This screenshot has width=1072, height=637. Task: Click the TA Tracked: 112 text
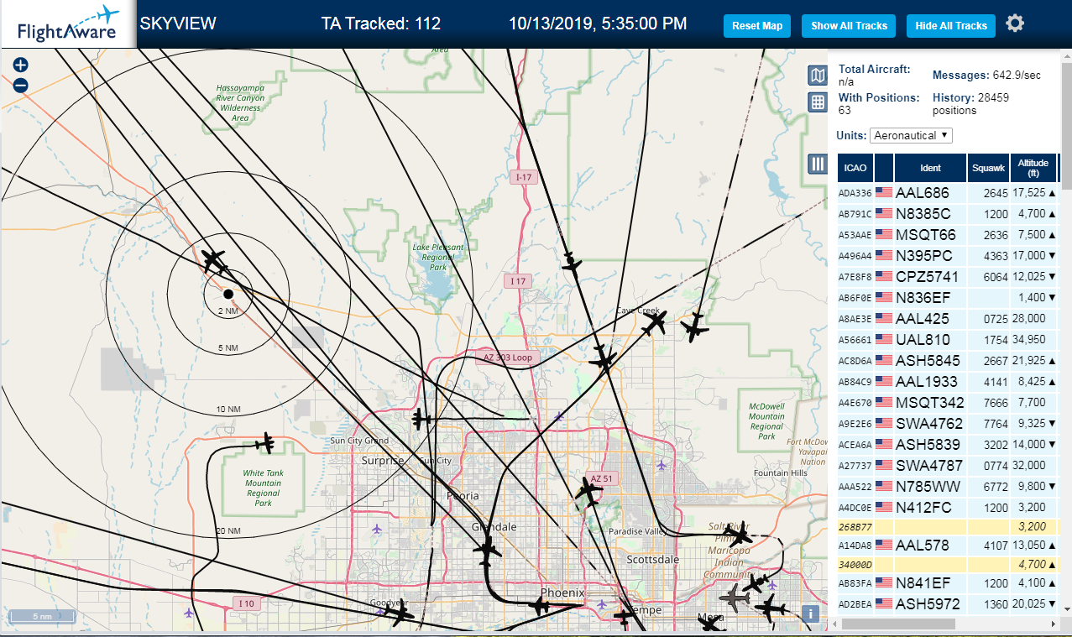click(x=381, y=23)
